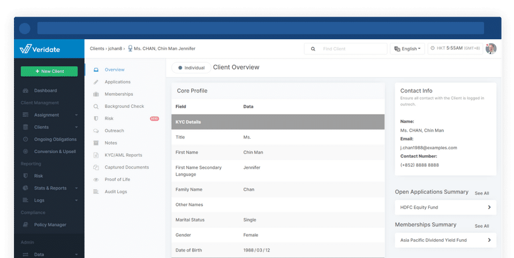This screenshot has height=258, width=514.
Task: Click the Logs list icon in sidebar
Action: tap(25, 200)
